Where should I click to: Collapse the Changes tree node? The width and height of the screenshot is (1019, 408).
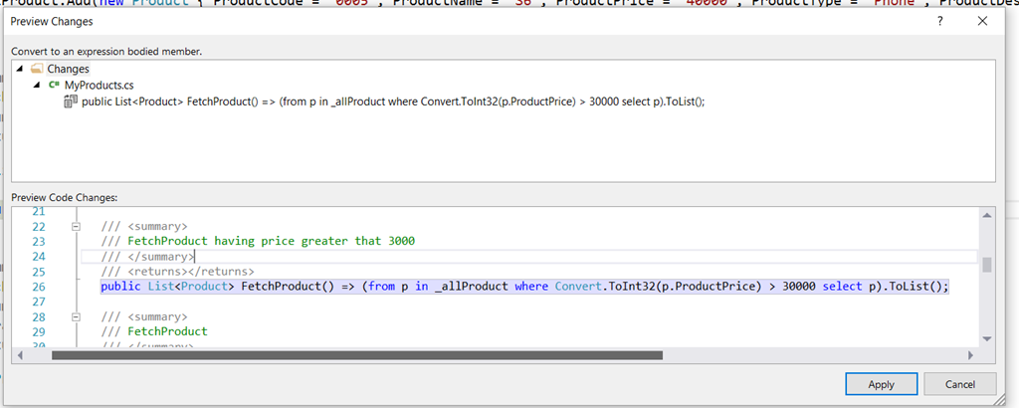click(20, 69)
